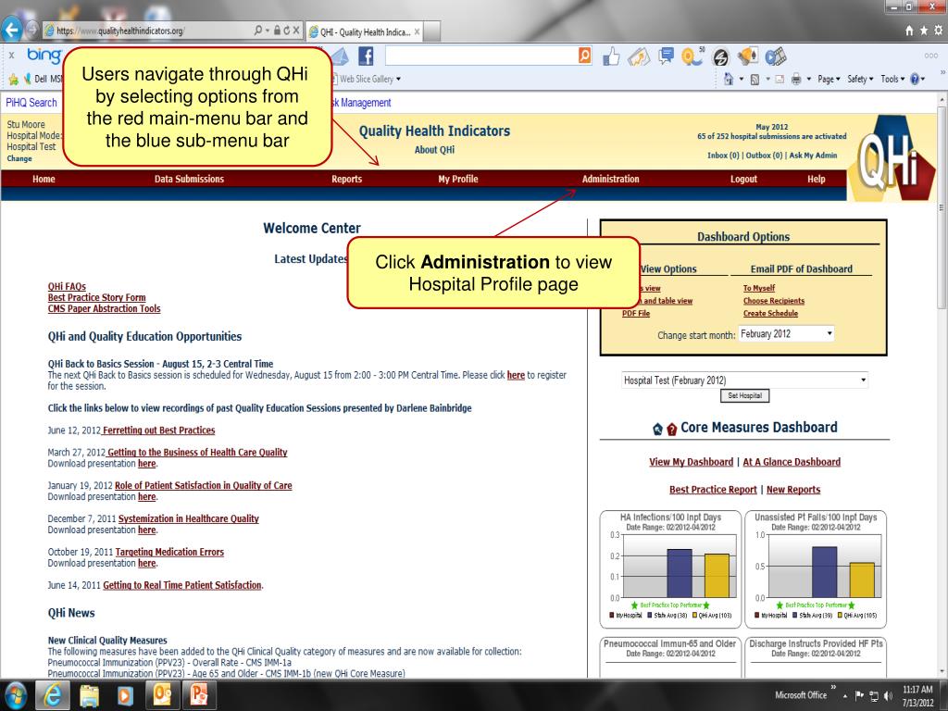The height and width of the screenshot is (711, 948).
Task: Click the film reel video icon in toolbar
Action: point(775,56)
